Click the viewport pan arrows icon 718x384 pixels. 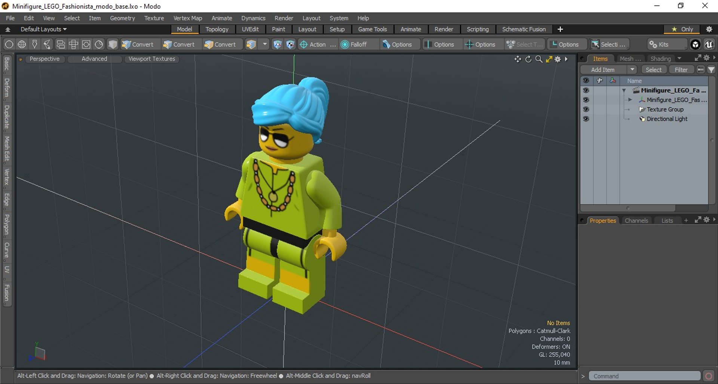point(518,59)
